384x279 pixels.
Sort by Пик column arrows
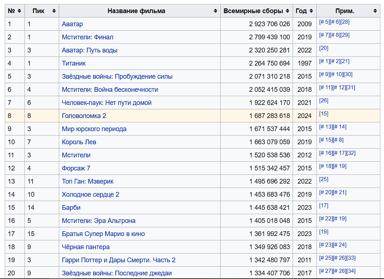54,11
